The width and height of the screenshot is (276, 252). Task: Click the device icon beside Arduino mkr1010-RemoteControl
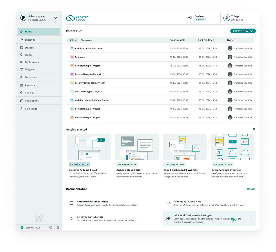click(x=72, y=100)
